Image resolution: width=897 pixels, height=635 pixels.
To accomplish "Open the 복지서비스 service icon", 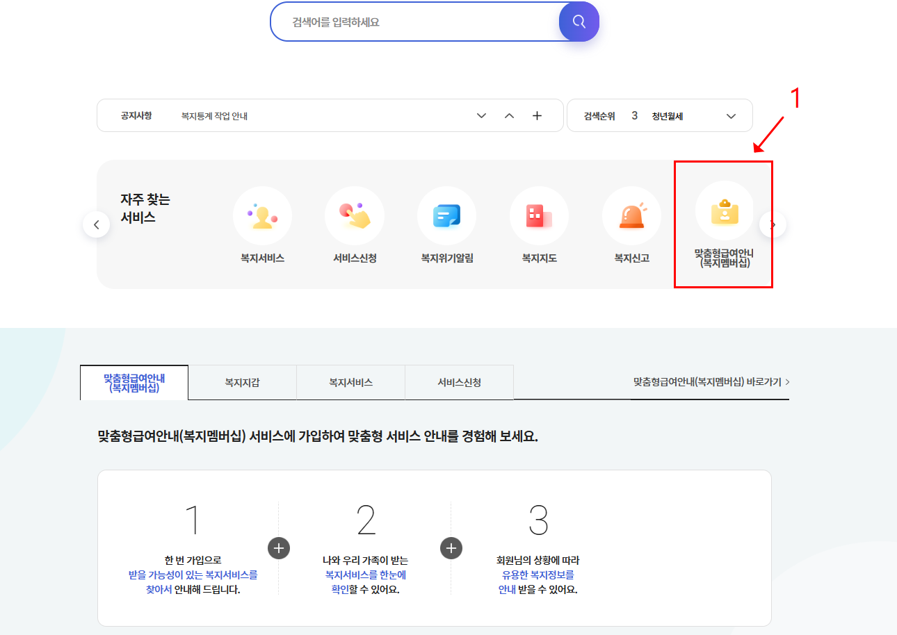I will tap(262, 226).
